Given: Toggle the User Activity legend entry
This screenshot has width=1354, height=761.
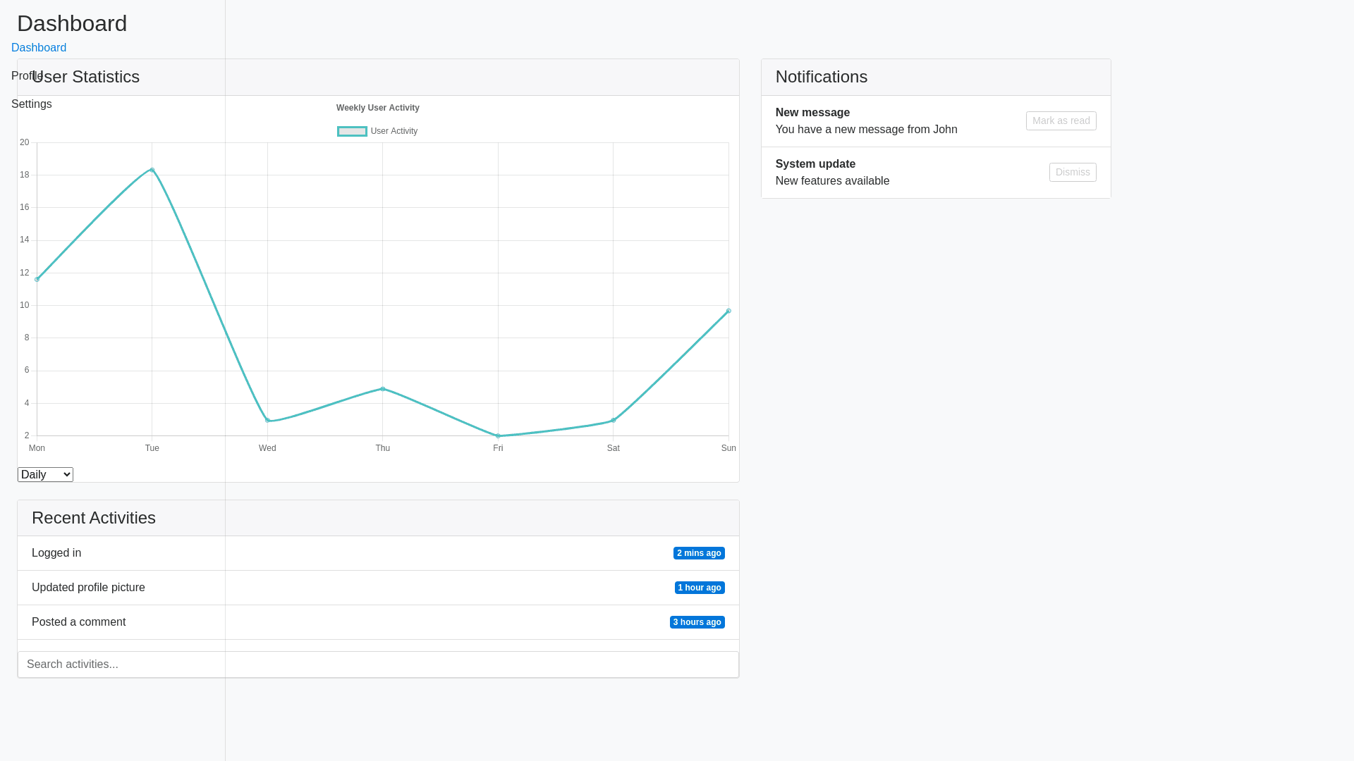Looking at the screenshot, I should point(394,131).
